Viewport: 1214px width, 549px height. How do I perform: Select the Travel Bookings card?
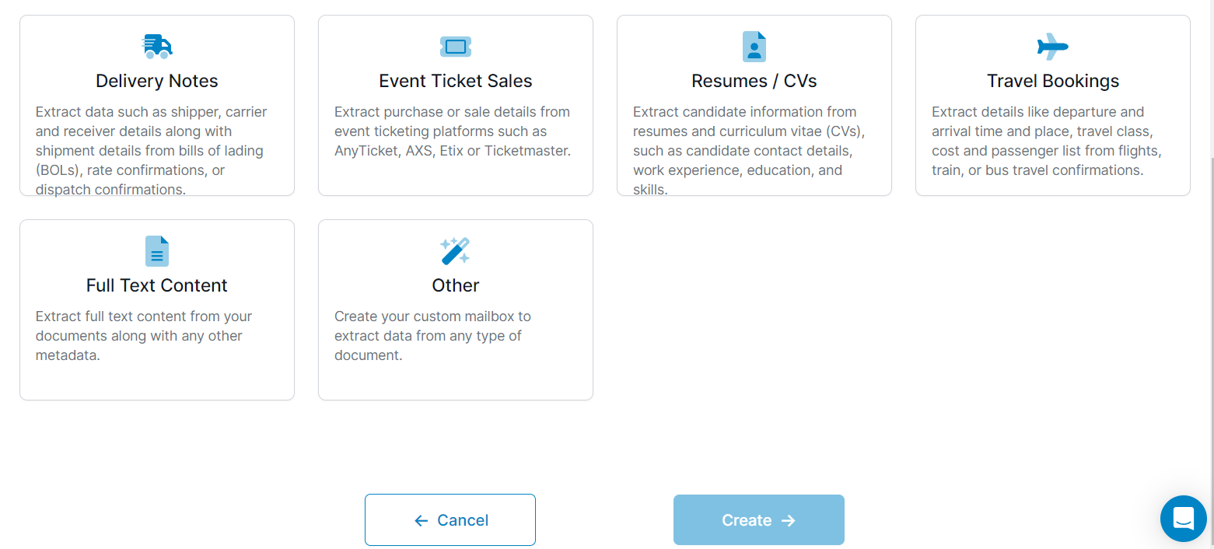(x=1052, y=105)
